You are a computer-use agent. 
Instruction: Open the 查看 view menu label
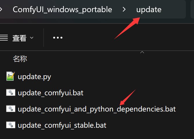pyautogui.click(x=19, y=38)
